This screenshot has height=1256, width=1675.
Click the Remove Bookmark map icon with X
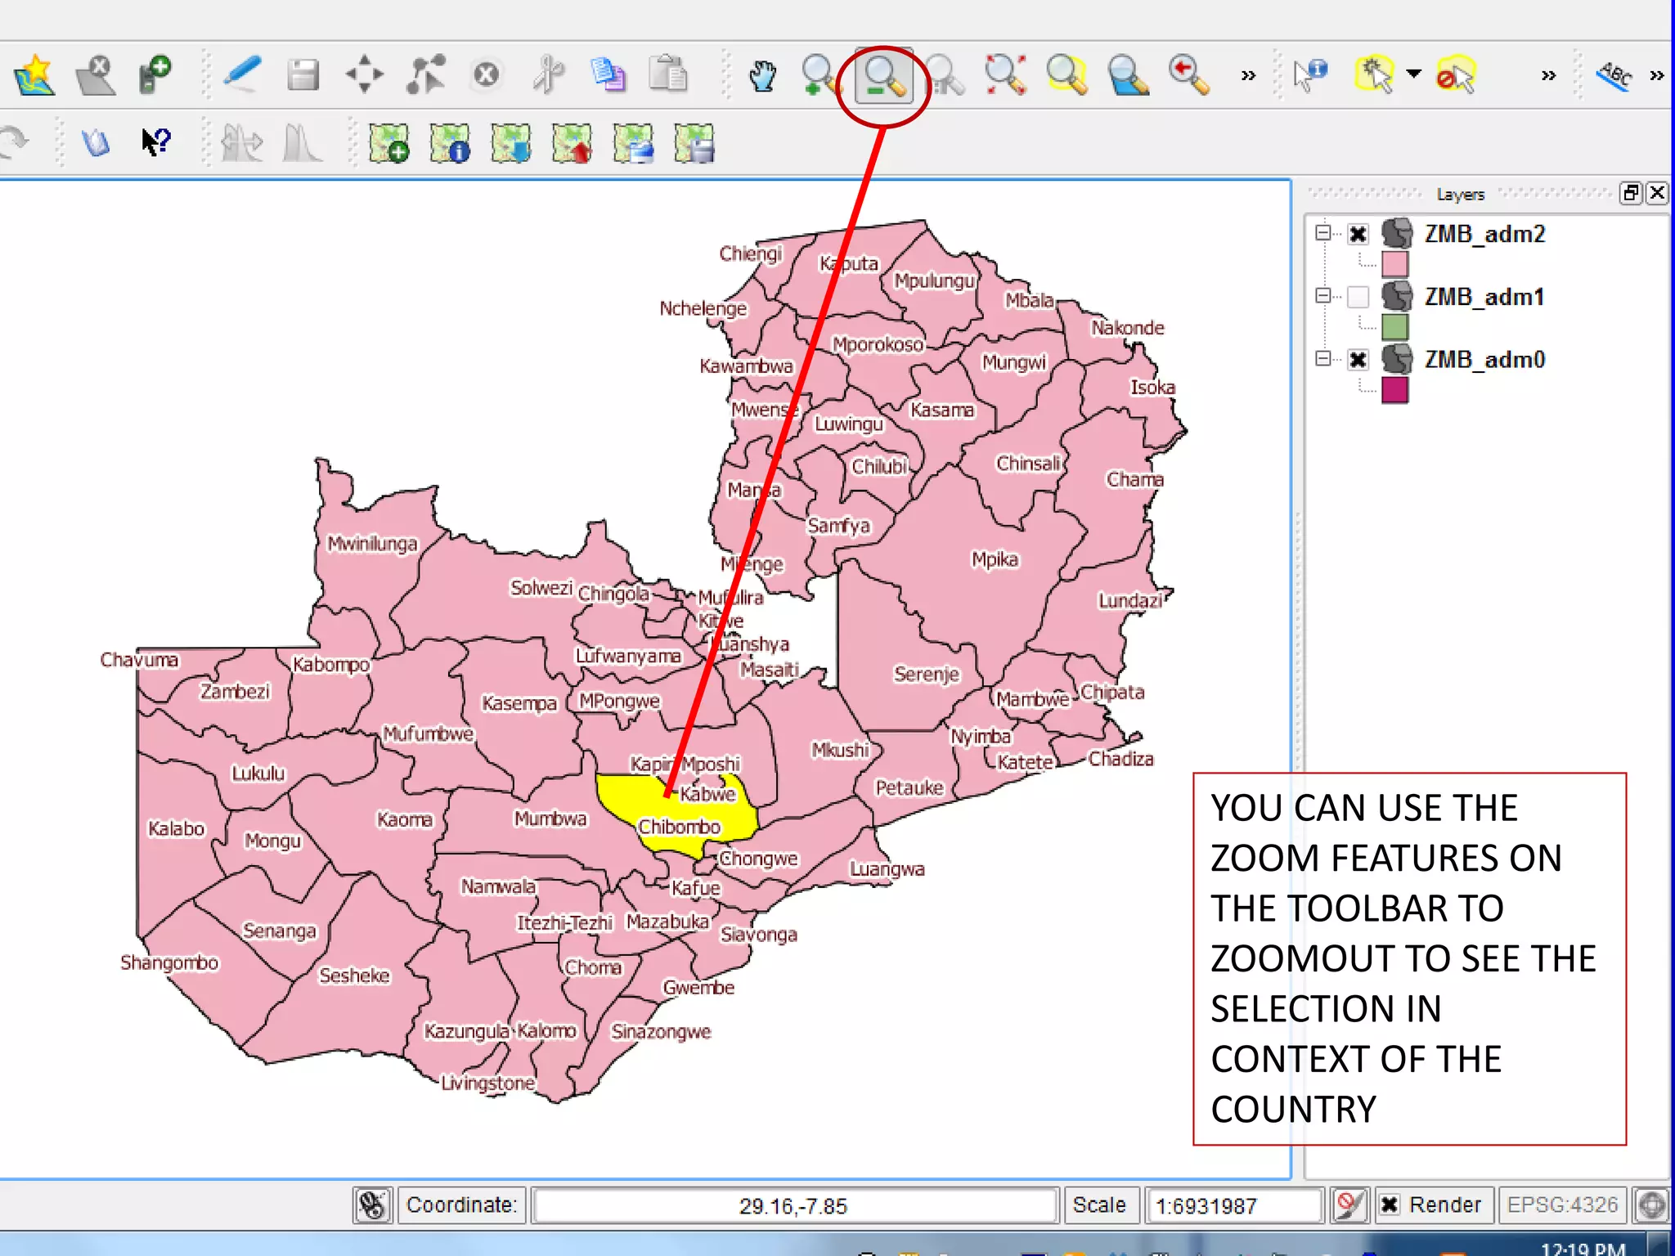tap(95, 75)
